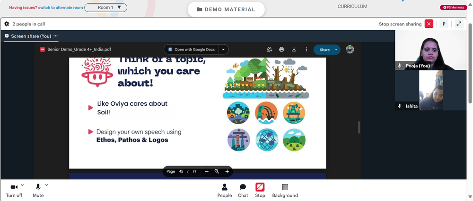Zoom in on the PDF page
The width and height of the screenshot is (473, 201).
point(227,172)
